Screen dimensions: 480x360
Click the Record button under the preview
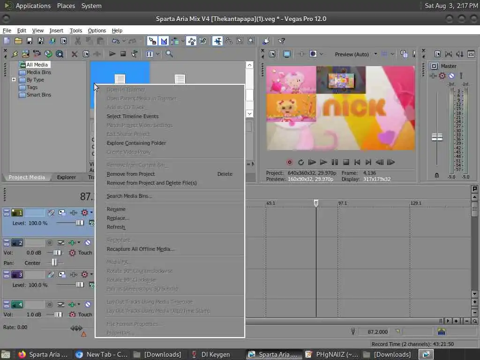[290, 162]
